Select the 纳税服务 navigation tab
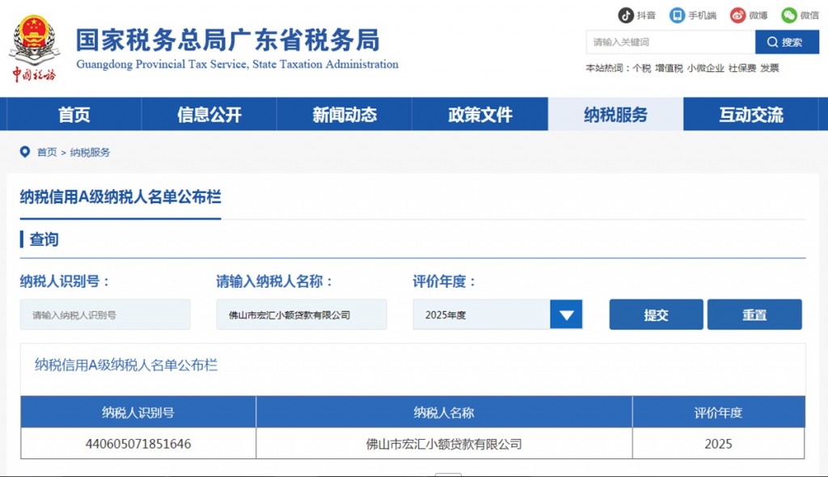The height and width of the screenshot is (477, 828). pyautogui.click(x=615, y=114)
